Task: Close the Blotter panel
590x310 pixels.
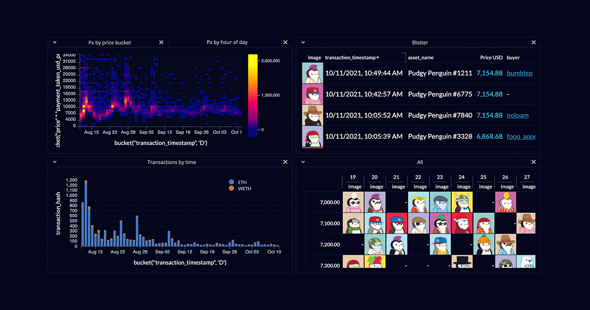Action: coord(534,43)
